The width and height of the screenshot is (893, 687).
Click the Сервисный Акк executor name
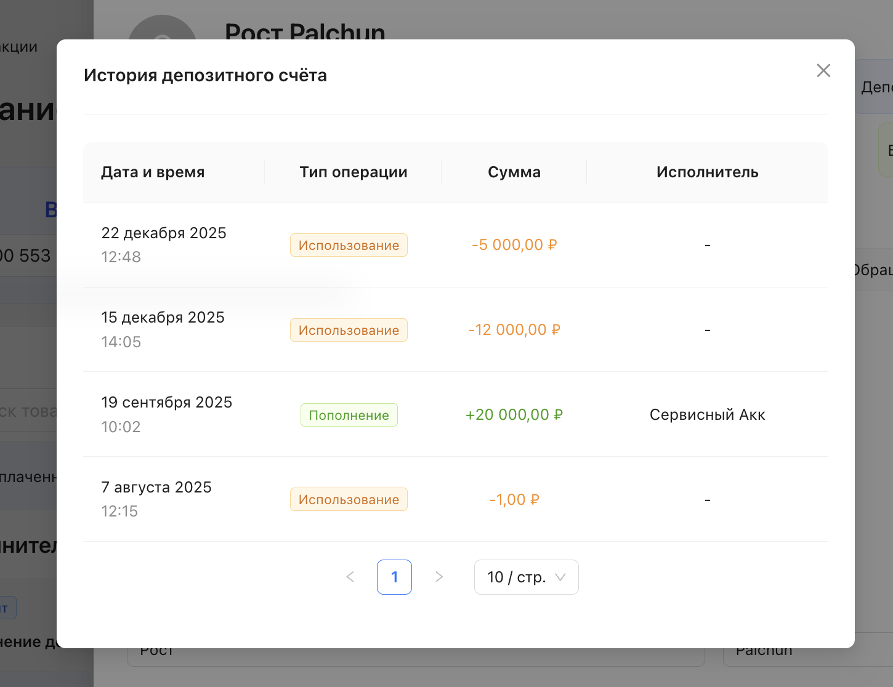point(707,415)
